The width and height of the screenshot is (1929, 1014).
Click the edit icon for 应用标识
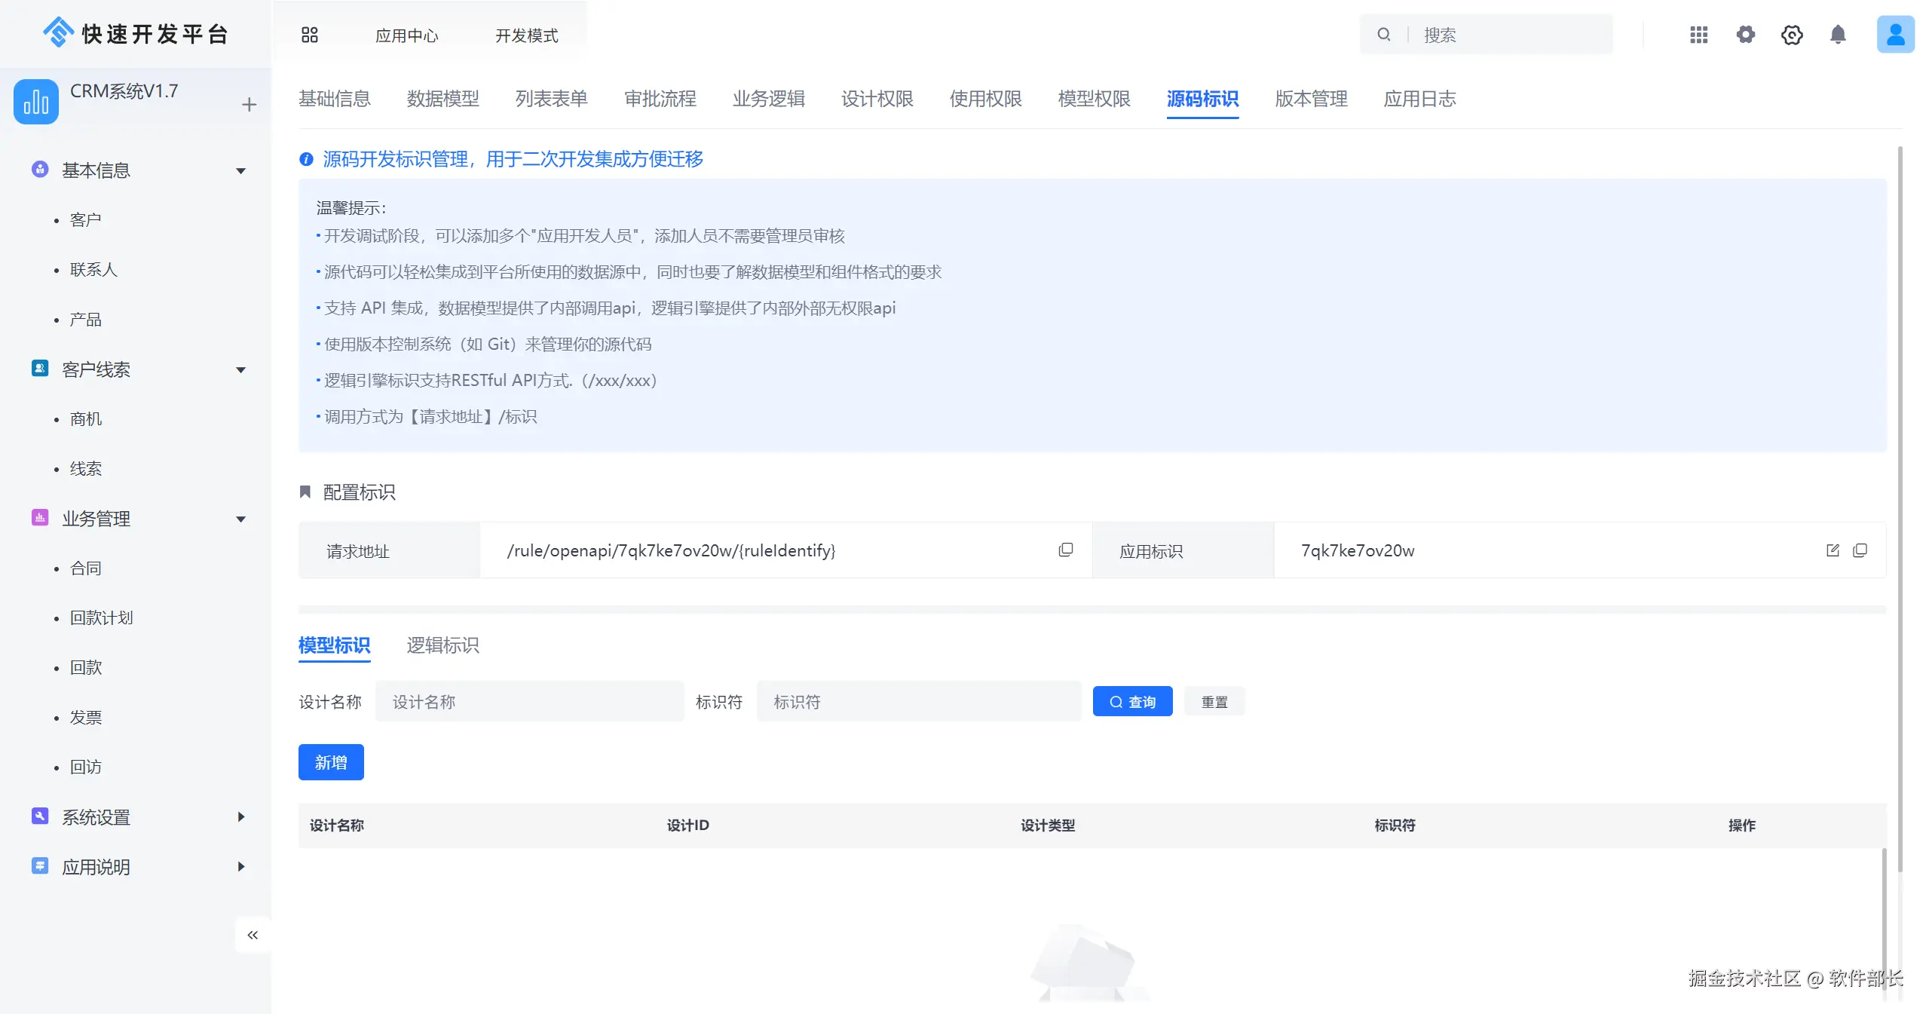1833,550
